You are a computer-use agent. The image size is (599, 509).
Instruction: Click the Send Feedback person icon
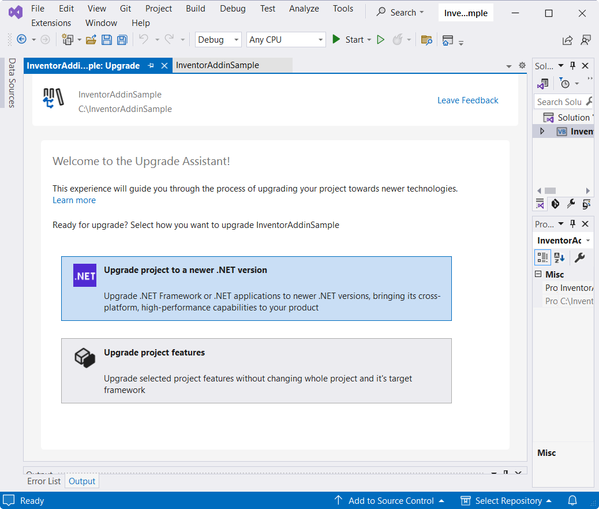pos(586,40)
